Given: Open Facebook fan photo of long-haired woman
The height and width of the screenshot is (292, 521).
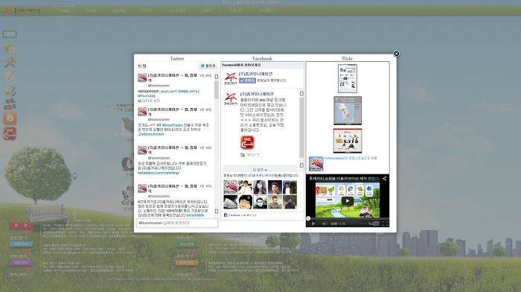Looking at the screenshot, I should [260, 187].
